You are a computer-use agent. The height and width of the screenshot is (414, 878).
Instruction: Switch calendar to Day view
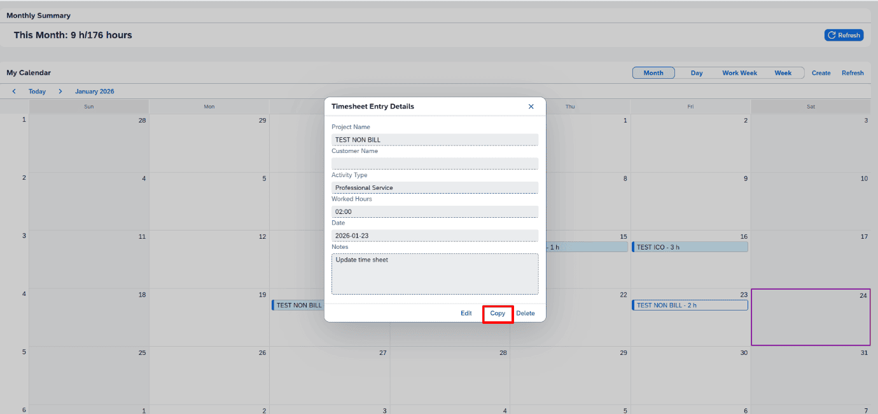point(697,73)
